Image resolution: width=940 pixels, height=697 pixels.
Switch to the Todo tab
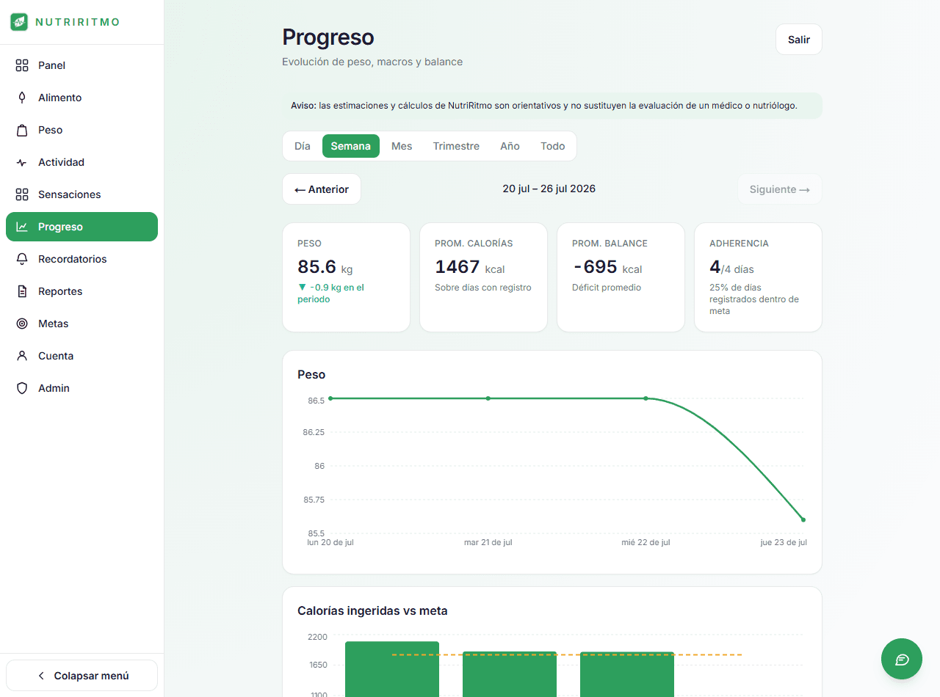tap(553, 146)
